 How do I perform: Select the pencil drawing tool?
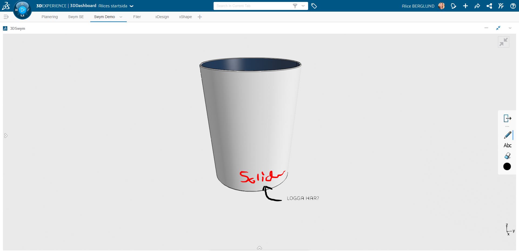[507, 135]
